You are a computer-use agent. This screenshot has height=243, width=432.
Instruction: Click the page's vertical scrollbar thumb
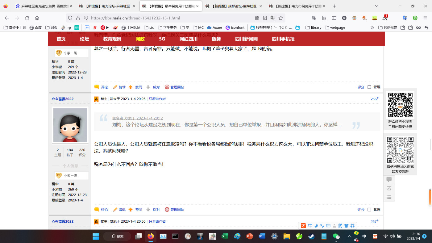[430, 144]
